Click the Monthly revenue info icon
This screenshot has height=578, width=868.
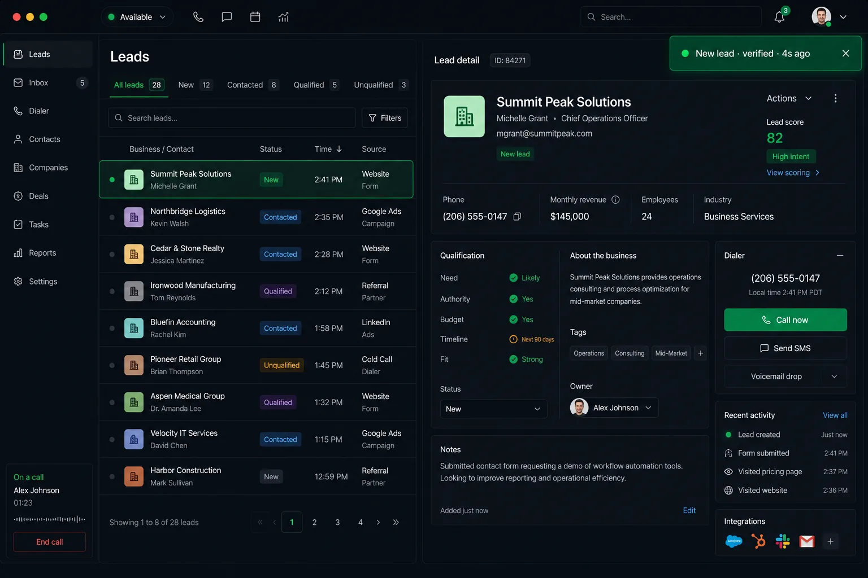click(616, 200)
